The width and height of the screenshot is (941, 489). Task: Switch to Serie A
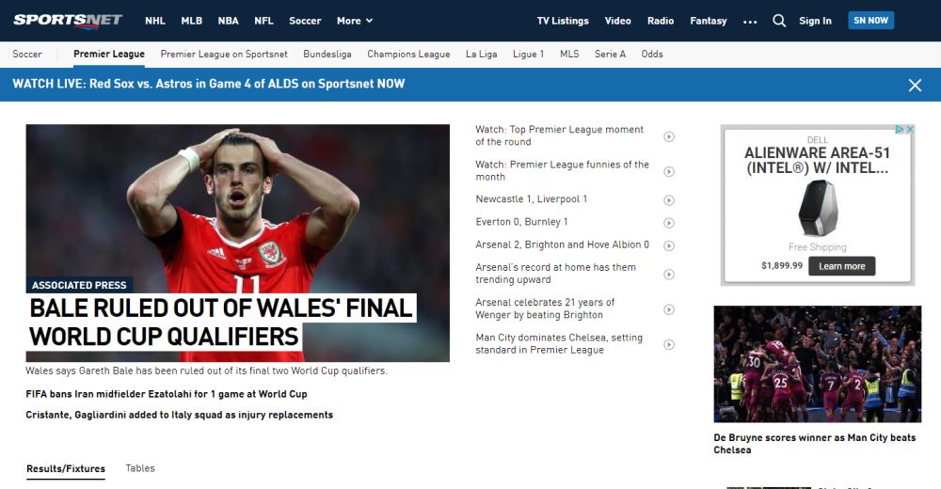(611, 54)
